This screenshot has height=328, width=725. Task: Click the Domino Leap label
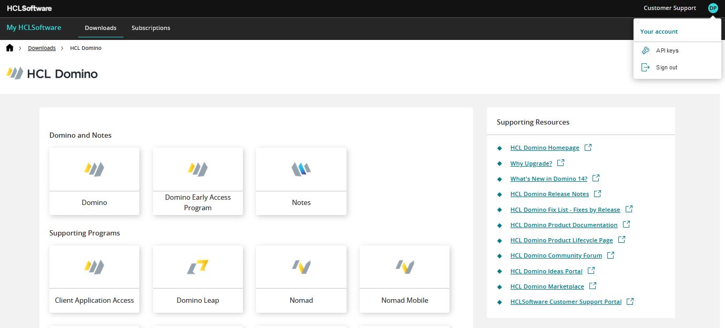(x=198, y=300)
